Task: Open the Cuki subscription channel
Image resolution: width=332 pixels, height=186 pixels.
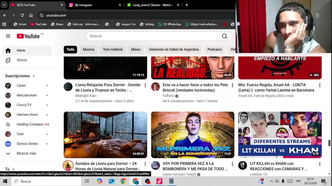Action: coord(27,134)
